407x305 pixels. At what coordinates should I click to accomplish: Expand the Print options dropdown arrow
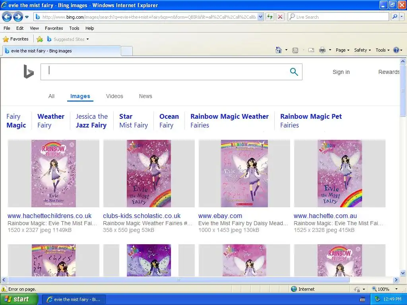330,50
